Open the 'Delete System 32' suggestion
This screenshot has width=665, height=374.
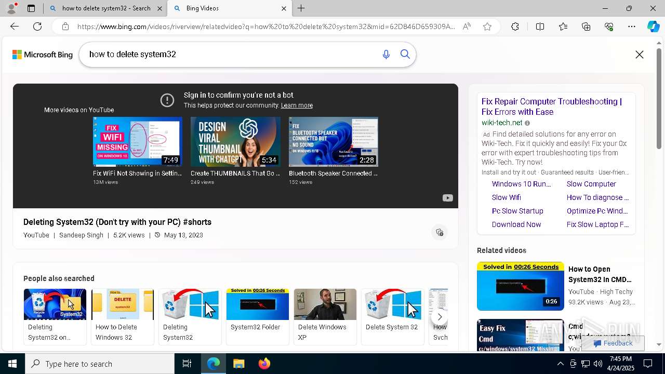(x=393, y=316)
